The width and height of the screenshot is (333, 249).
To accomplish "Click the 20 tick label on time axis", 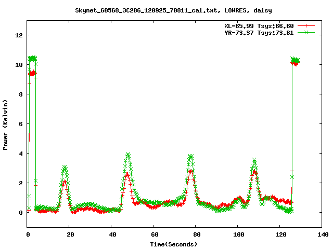I will 70,235.
